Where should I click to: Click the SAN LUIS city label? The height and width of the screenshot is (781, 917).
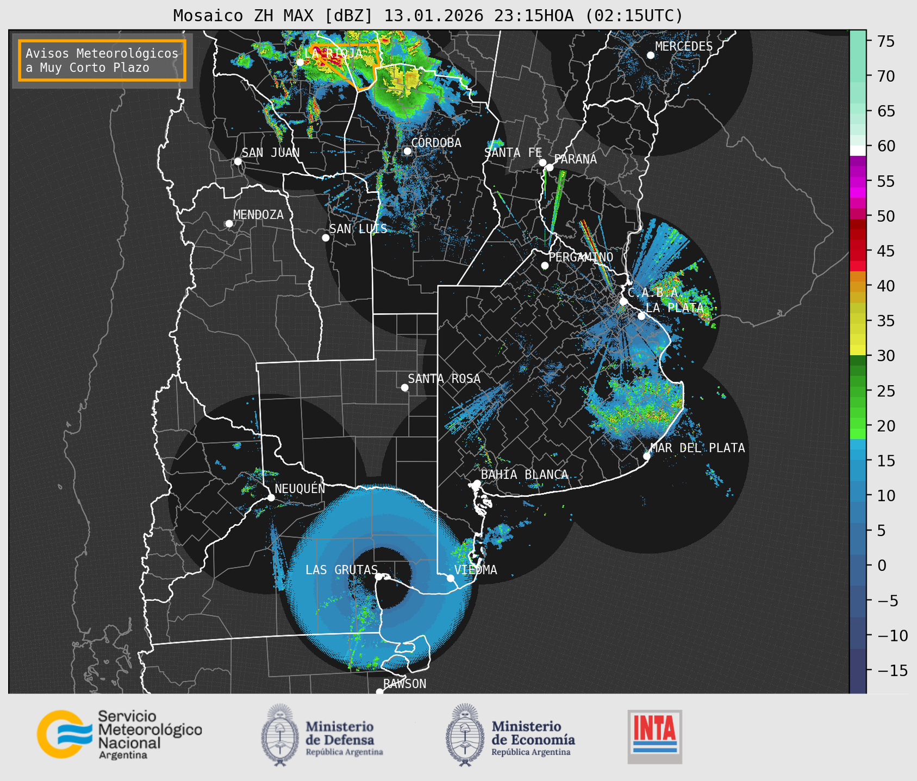tap(358, 229)
